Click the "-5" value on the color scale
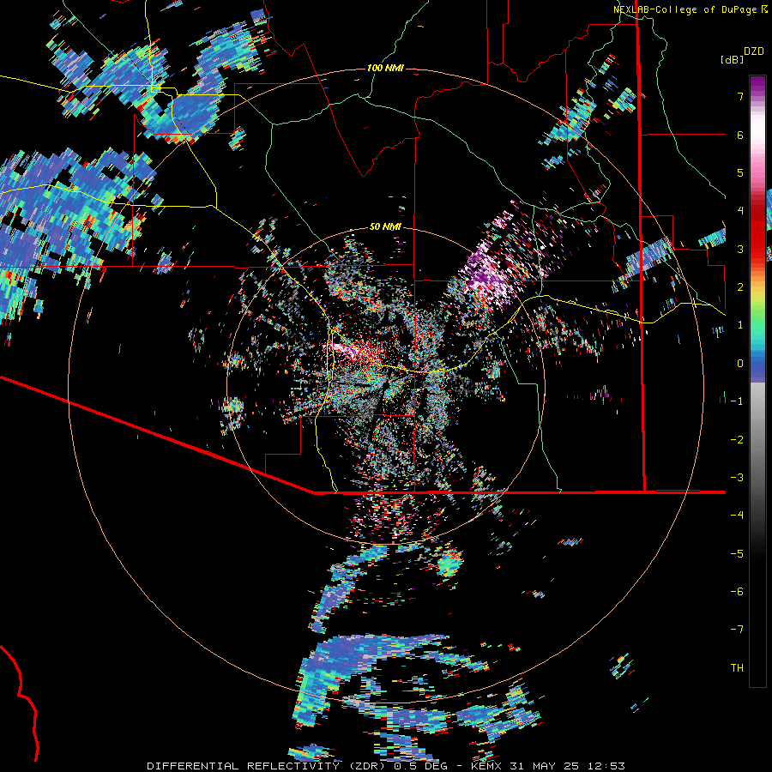The image size is (772, 772). tap(737, 554)
